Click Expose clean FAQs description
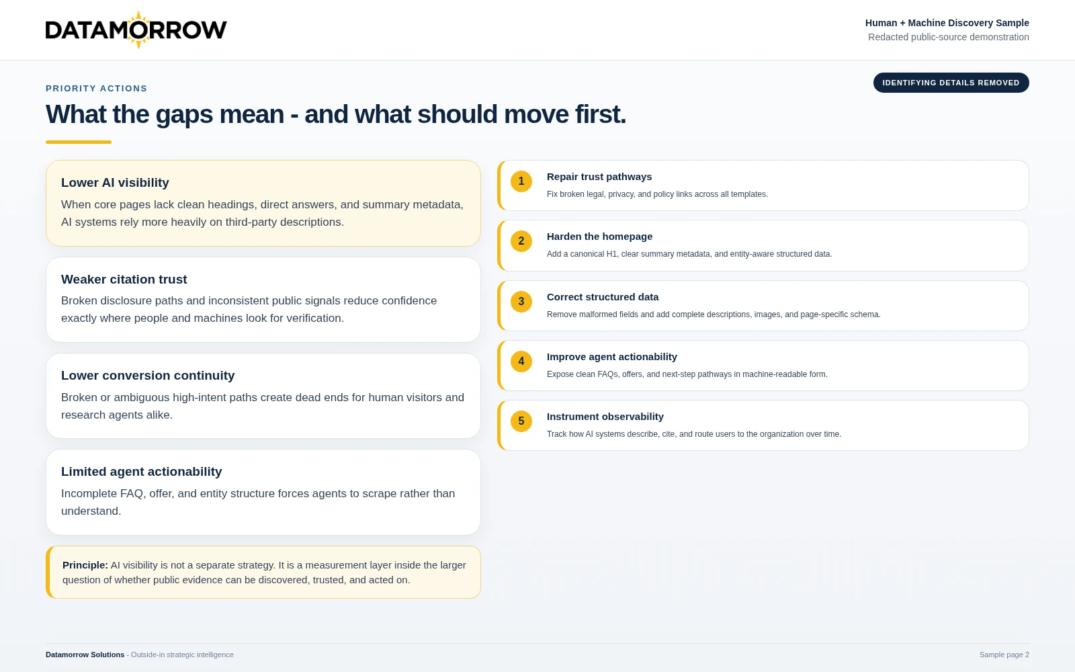Viewport: 1075px width, 672px height. point(687,374)
